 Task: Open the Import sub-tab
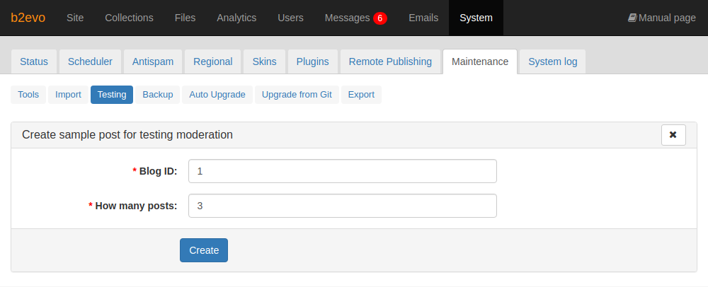tap(68, 95)
